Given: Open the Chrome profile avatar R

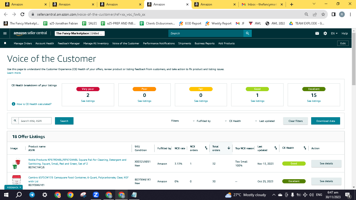Looking at the screenshot, I should click(x=342, y=14).
